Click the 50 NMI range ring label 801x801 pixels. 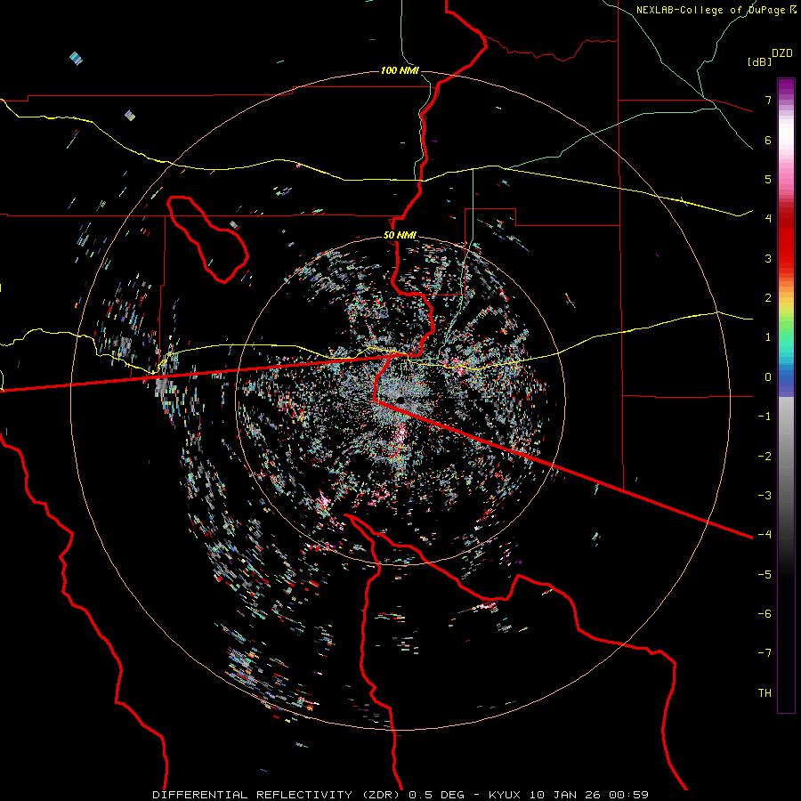[x=400, y=235]
